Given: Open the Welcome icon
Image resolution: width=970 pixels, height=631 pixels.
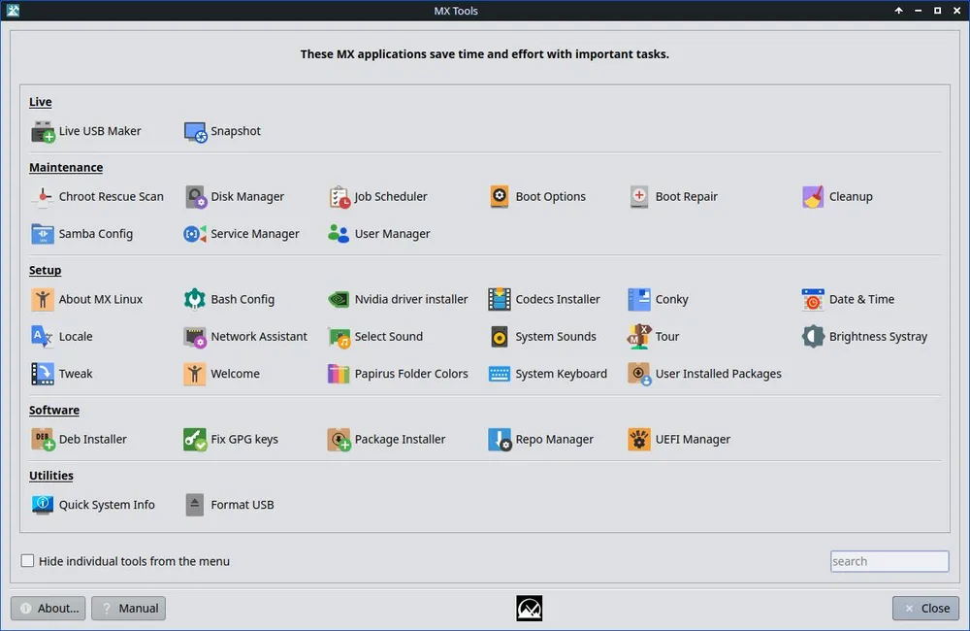Looking at the screenshot, I should click(x=195, y=374).
